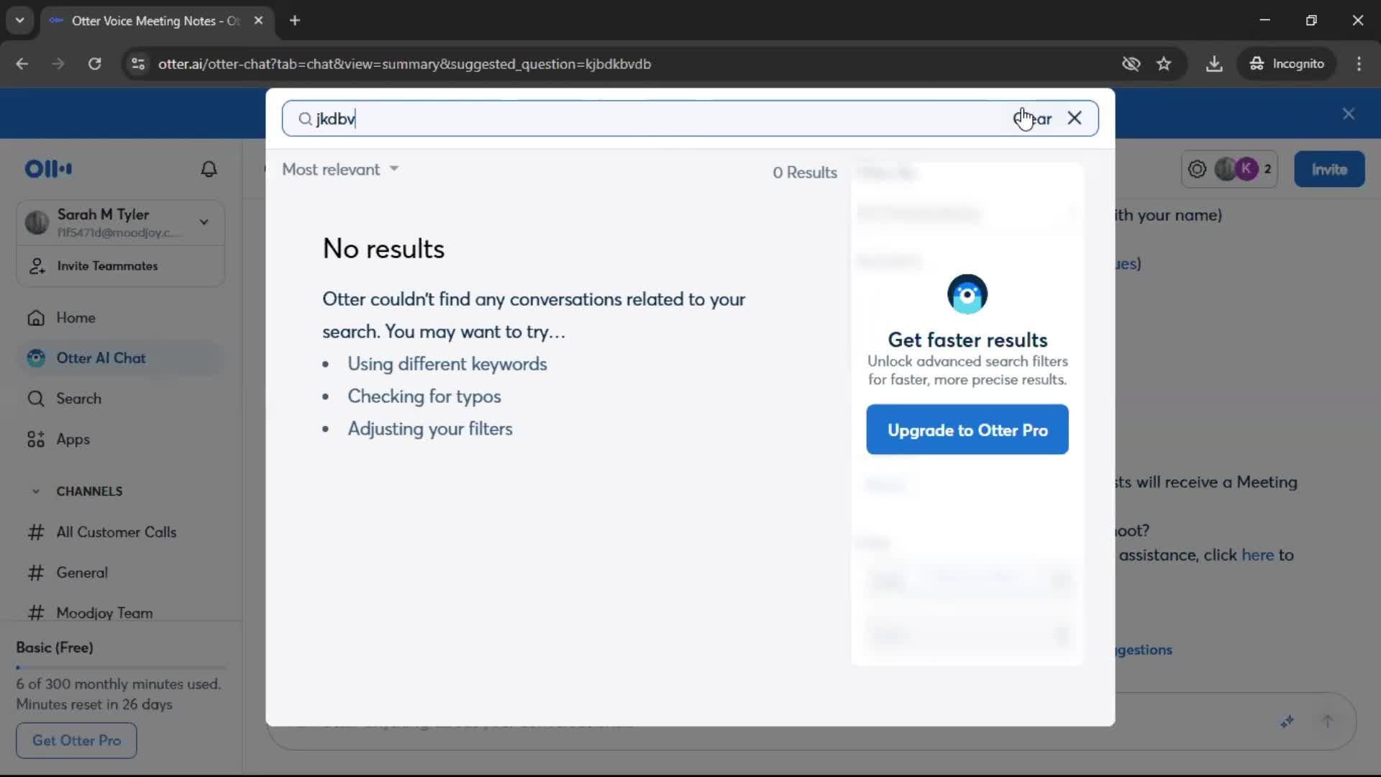
Task: Click the send arrow icon in chat box
Action: click(x=1328, y=722)
